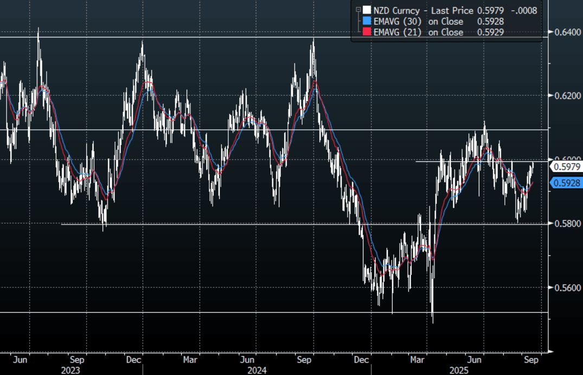Viewport: 583px width, 375px height.
Task: Click the blue EMAVG (30) color swatch
Action: [367, 22]
